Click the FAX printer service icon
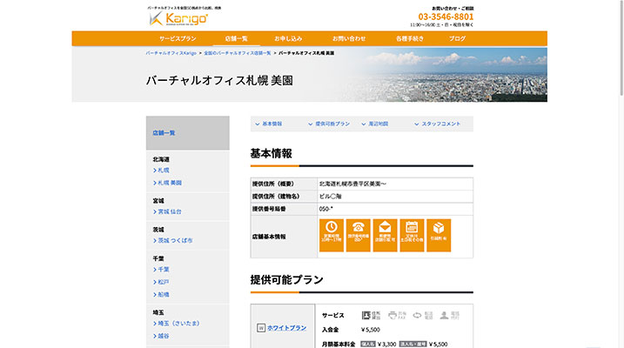The image size is (624, 348). coord(397,316)
